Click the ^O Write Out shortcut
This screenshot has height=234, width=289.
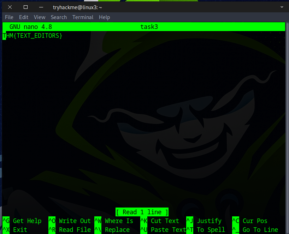click(70, 221)
